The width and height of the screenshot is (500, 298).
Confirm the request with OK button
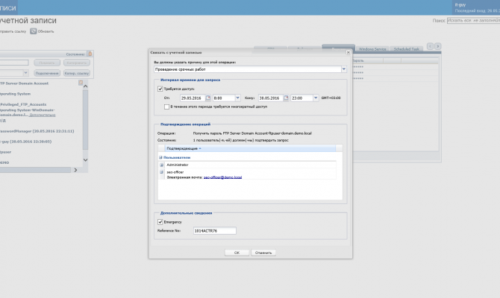237,253
